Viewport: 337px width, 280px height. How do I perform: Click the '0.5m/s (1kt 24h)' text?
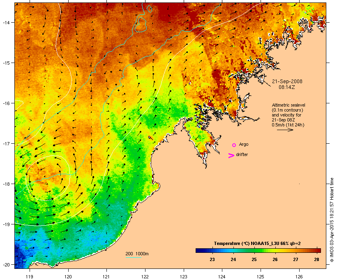[288, 125]
